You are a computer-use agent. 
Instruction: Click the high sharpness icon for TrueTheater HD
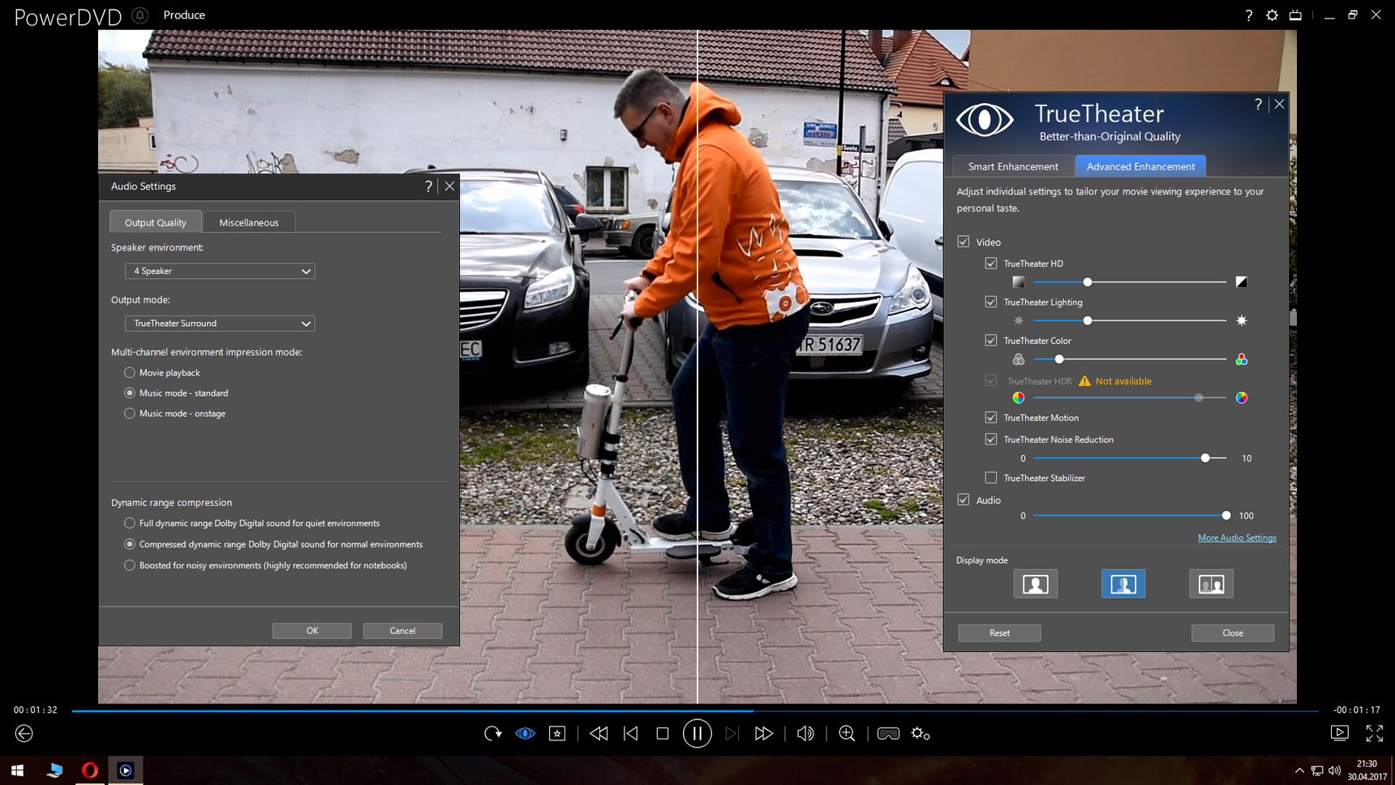click(1241, 282)
